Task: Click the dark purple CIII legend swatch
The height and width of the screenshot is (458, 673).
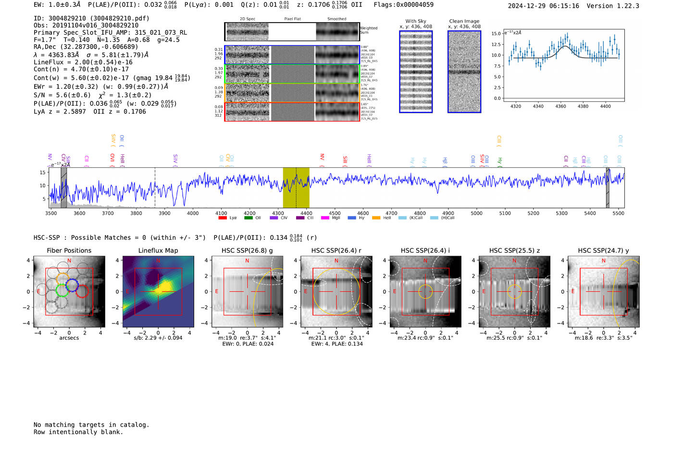Action: point(300,218)
